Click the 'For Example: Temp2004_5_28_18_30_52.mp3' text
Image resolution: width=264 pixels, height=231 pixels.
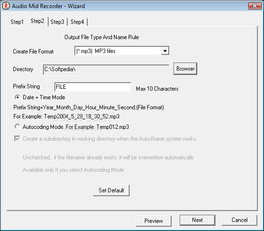pyautogui.click(x=67, y=116)
